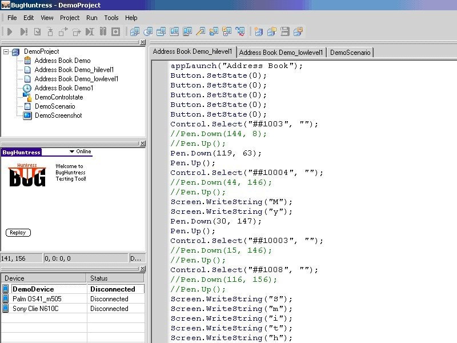Click the Control.Select("##1003", "") code line
The width and height of the screenshot is (457, 343).
click(x=244, y=124)
